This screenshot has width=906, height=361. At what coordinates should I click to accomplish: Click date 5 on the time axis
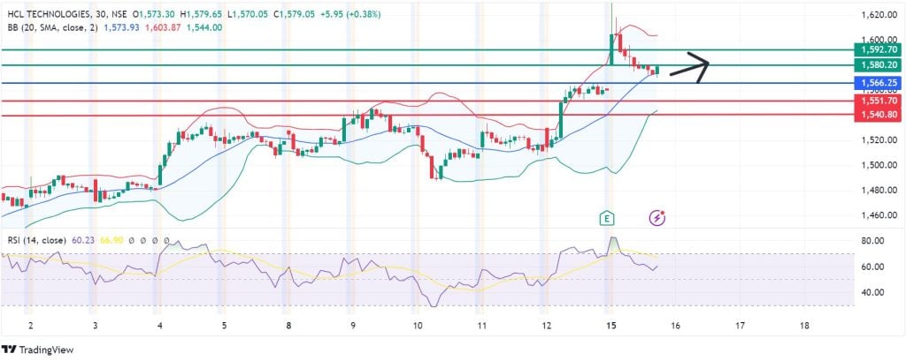click(224, 326)
